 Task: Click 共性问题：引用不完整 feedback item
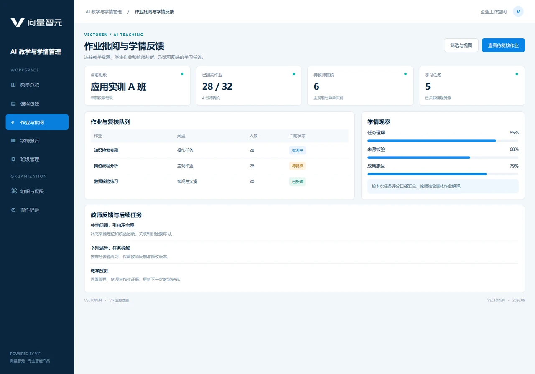coord(304,230)
